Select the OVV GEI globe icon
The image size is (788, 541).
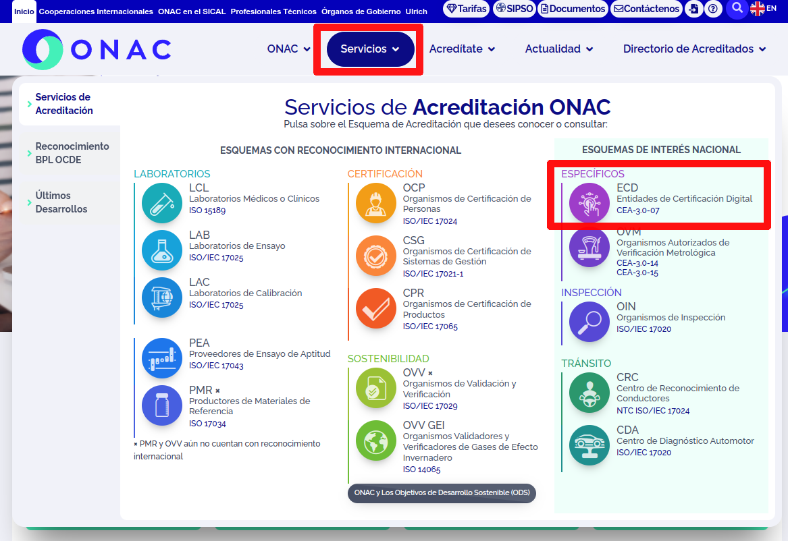376,440
